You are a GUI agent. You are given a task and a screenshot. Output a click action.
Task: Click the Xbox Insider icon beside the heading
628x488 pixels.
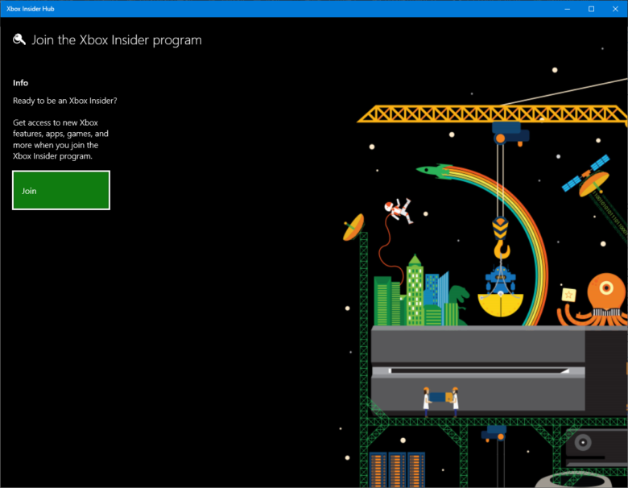click(x=19, y=39)
